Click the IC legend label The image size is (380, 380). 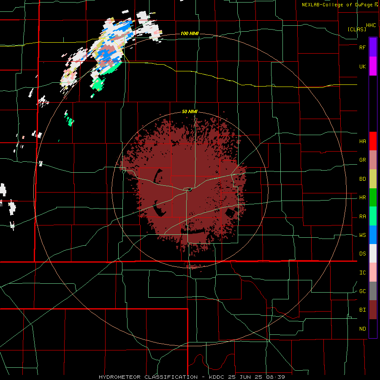[x=362, y=273]
